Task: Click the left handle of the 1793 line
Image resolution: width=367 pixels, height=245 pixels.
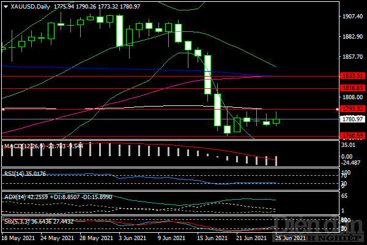Action: pyautogui.click(x=3, y=109)
